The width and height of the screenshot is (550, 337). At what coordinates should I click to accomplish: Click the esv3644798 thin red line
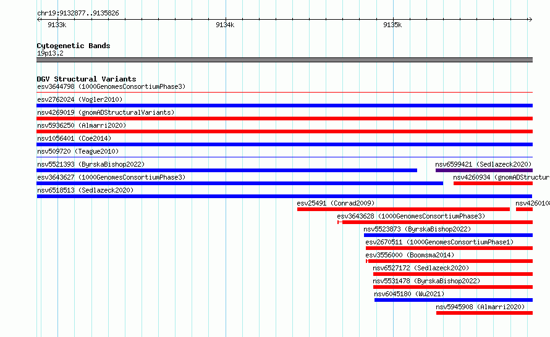click(284, 93)
